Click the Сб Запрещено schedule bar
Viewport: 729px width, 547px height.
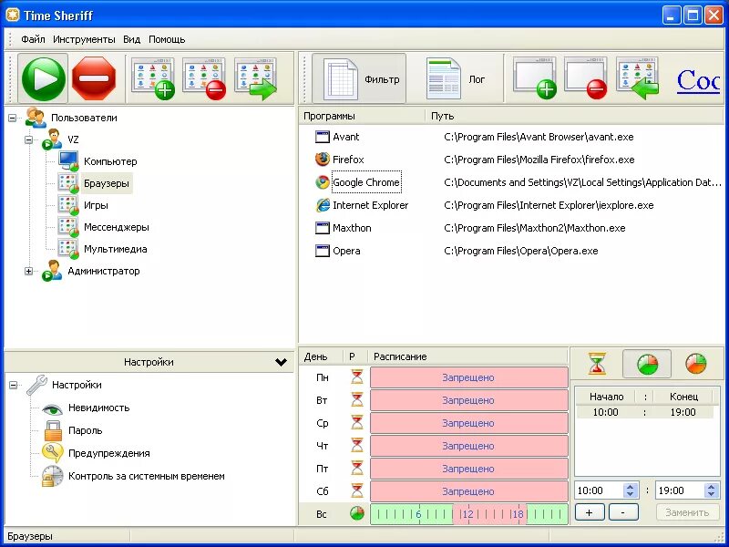point(469,491)
